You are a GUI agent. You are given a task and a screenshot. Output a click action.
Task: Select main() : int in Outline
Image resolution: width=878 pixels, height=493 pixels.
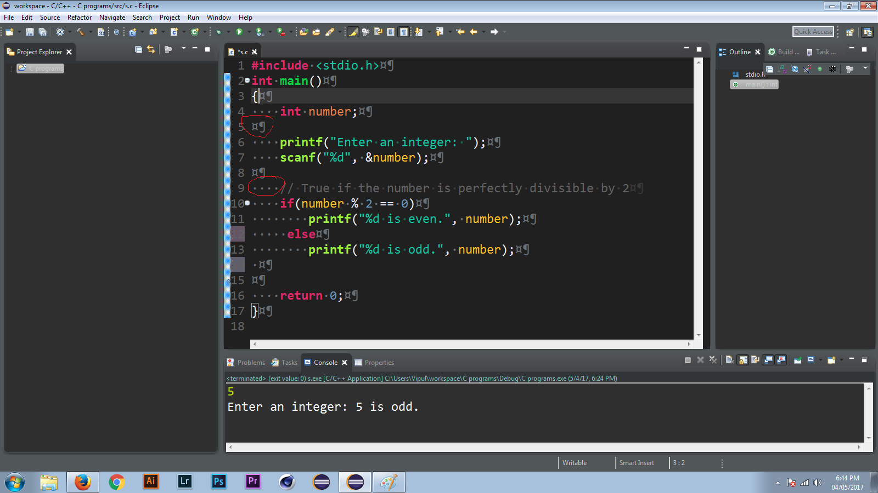coord(755,84)
